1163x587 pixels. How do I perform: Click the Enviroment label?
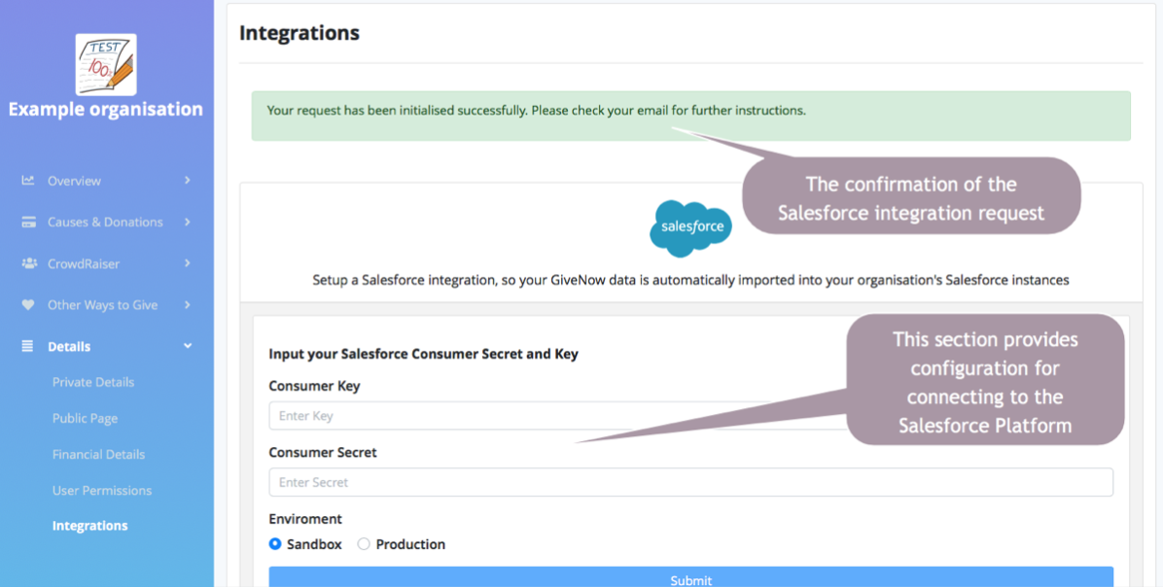pos(305,519)
